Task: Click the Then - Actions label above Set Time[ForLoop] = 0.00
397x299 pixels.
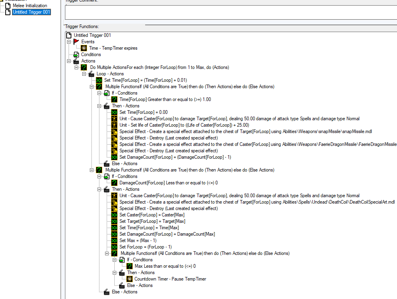Action: [x=126, y=106]
